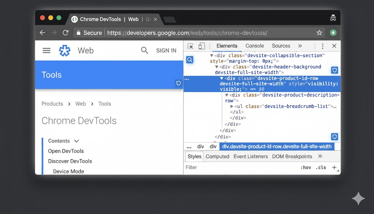374x214 pixels.
Task: Click the upper shield badge in DOM tree
Action: click(334, 70)
